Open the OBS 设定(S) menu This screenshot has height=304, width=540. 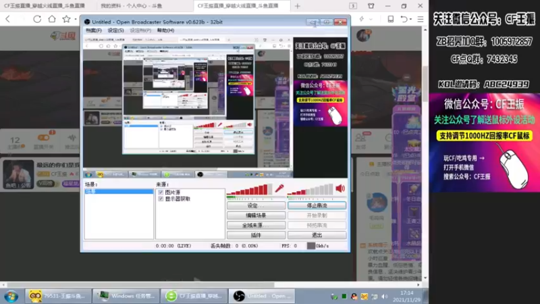(115, 30)
